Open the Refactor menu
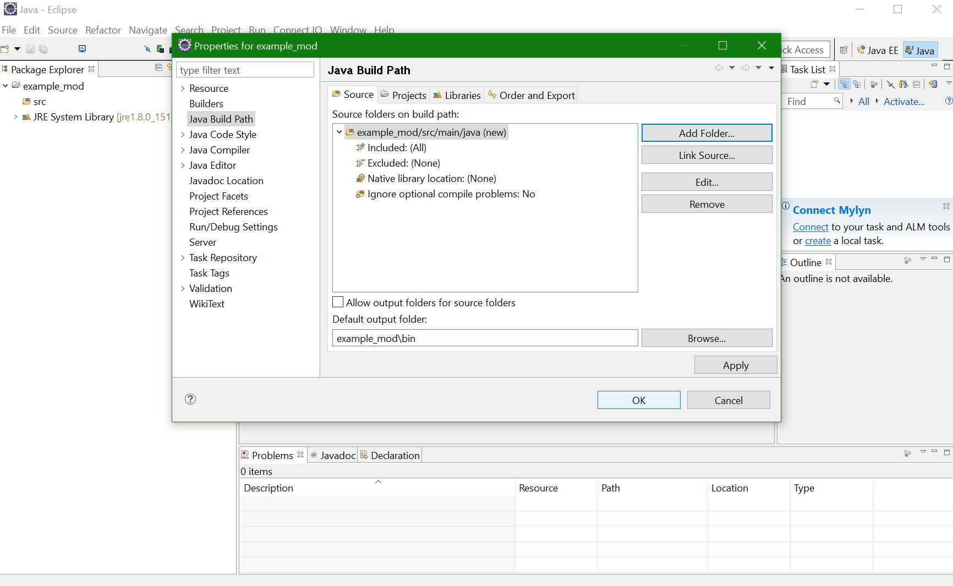The width and height of the screenshot is (953, 586). (x=103, y=30)
